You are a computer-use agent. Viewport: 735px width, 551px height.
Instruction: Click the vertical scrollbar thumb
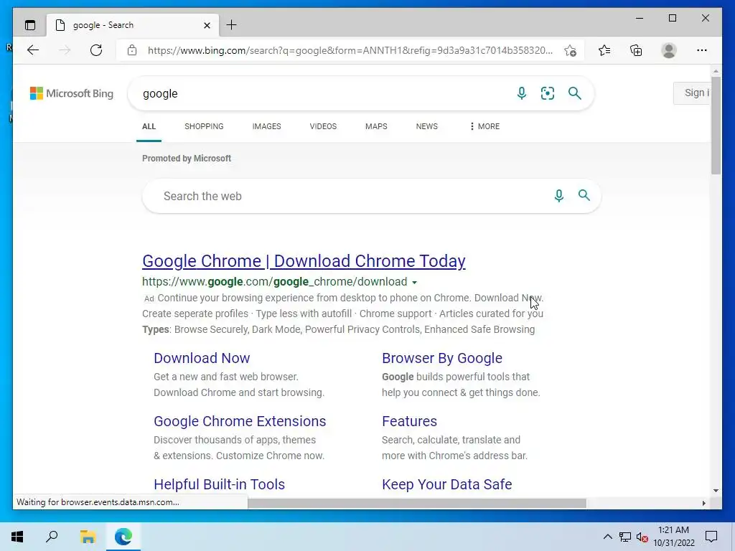tap(716, 126)
